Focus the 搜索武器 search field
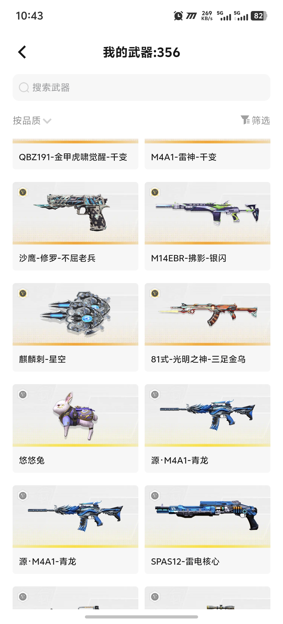 tap(141, 87)
